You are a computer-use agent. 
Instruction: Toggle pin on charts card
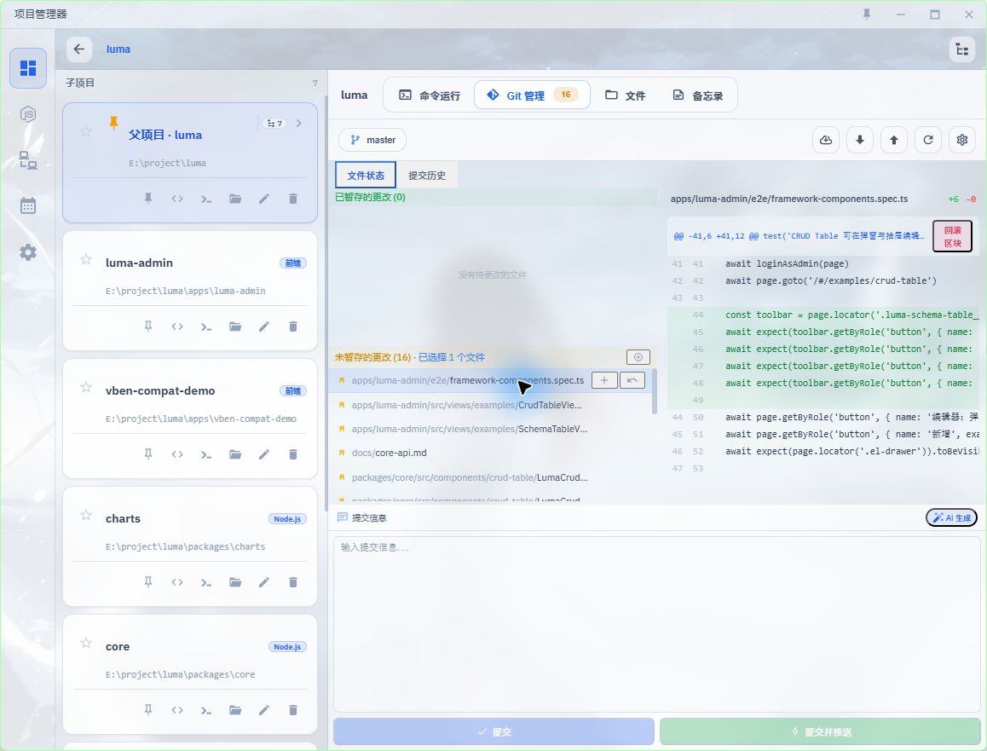[x=148, y=581]
